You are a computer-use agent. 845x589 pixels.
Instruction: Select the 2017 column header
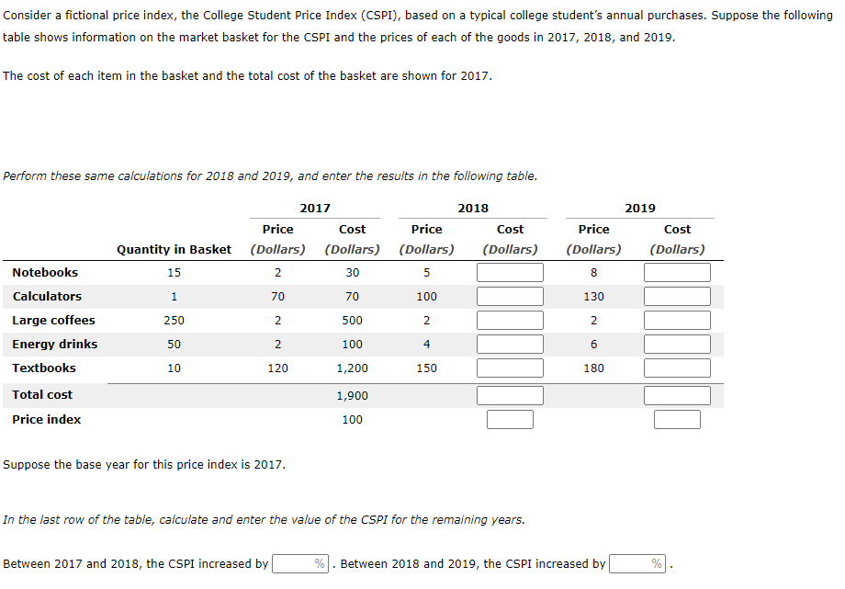pos(315,208)
